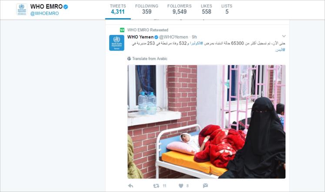325x192 pixels.
Task: Click Translate from Arabic link
Action: 150,59
